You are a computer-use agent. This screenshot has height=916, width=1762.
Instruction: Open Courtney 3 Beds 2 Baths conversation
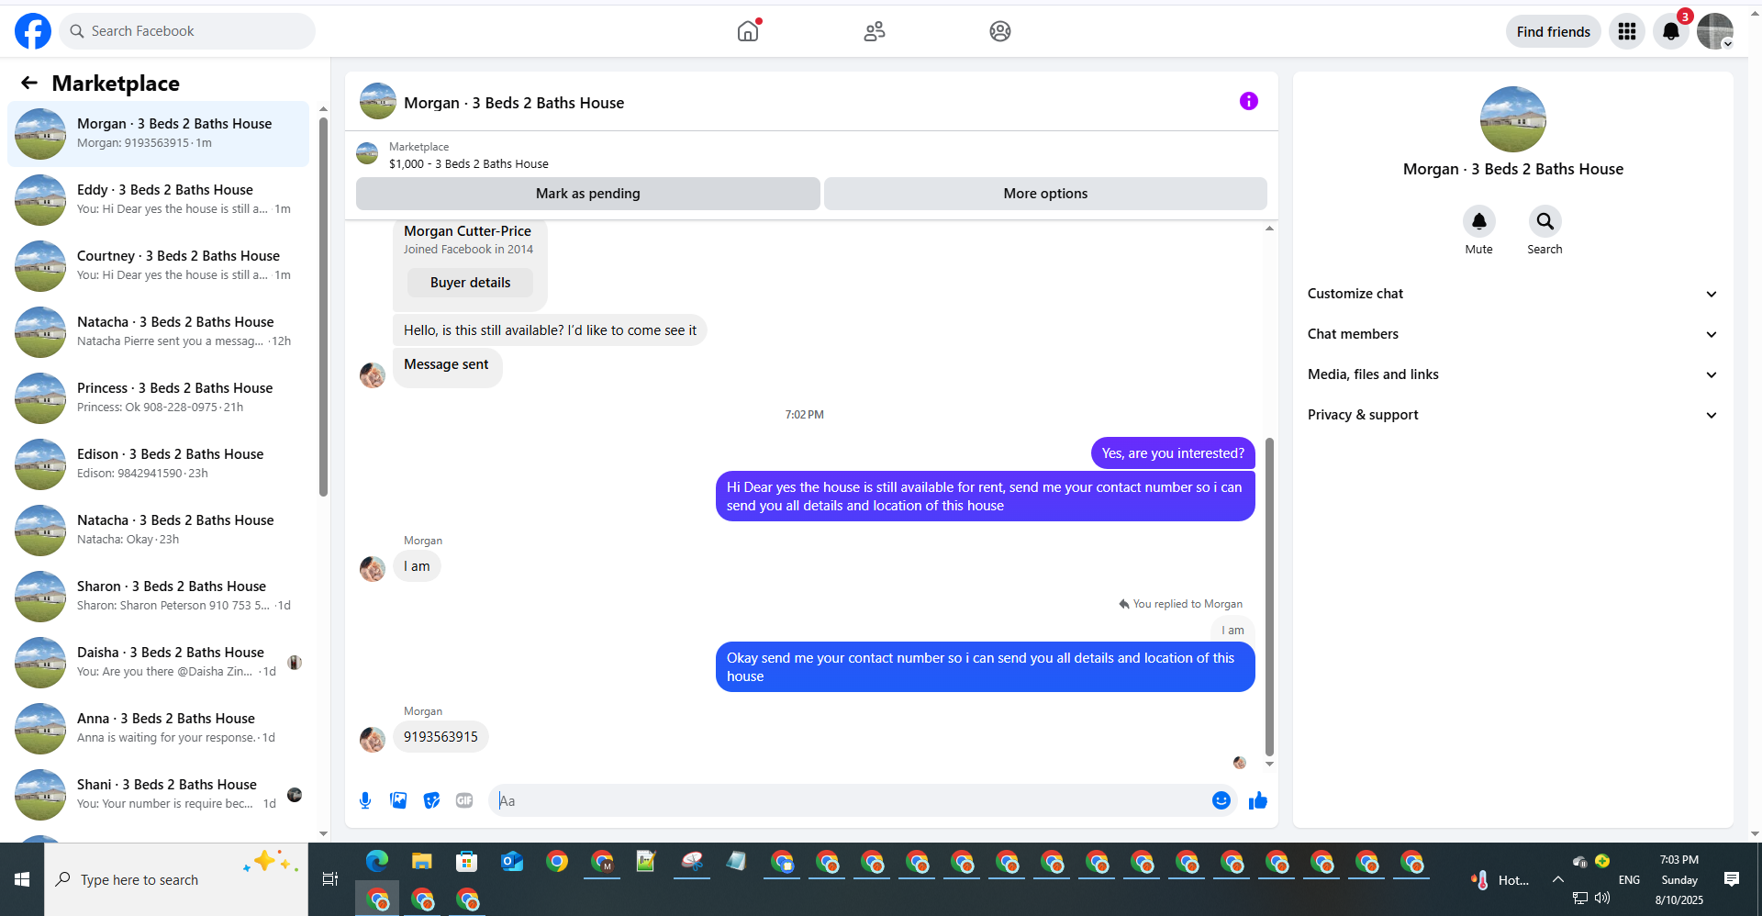pyautogui.click(x=159, y=265)
